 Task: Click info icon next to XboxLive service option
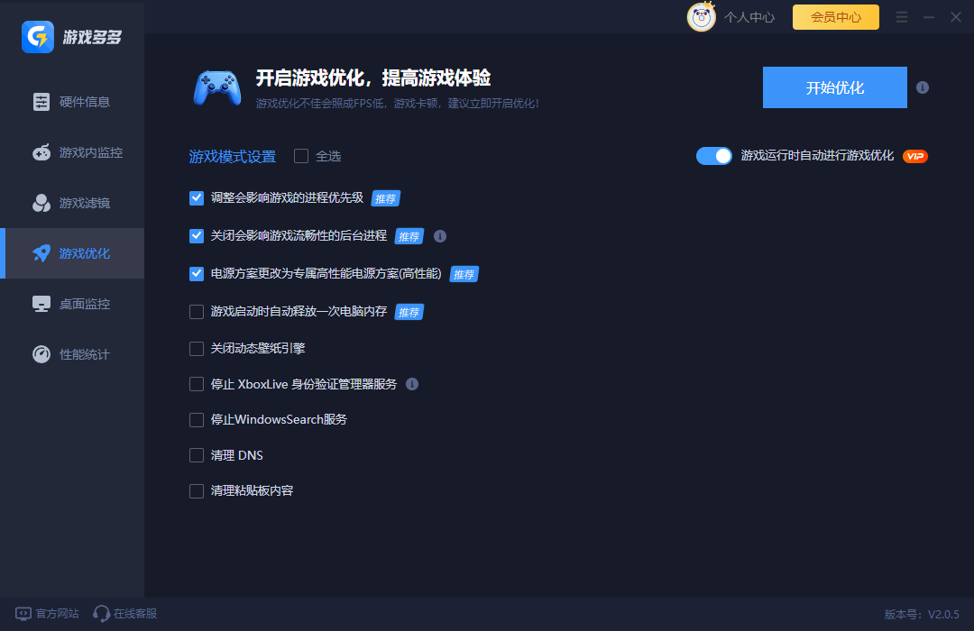coord(412,384)
